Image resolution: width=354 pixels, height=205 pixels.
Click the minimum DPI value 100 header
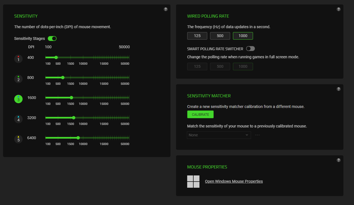tap(48, 47)
